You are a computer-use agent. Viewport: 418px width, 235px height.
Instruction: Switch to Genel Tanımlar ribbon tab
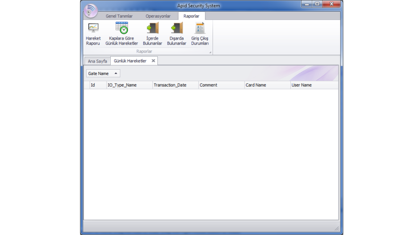tap(119, 16)
